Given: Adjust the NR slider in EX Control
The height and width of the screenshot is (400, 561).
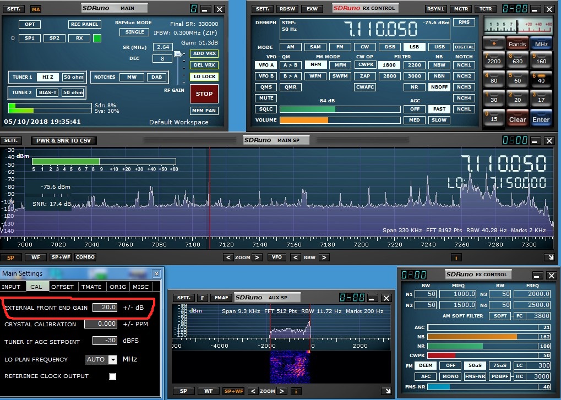Looking at the screenshot, I should (x=483, y=346).
